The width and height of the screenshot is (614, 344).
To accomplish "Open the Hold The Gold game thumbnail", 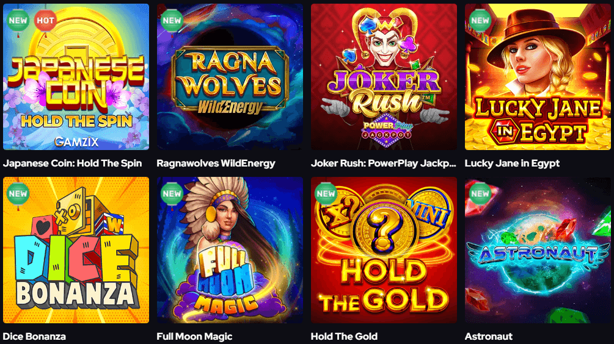I will 384,250.
